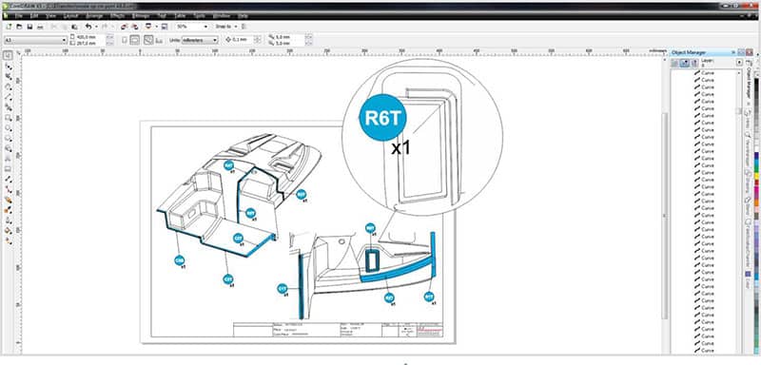
Task: Open the Effects menu
Action: pyautogui.click(x=117, y=16)
